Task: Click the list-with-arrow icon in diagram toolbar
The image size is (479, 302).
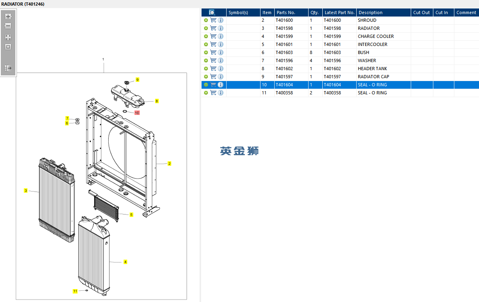Action: tap(8, 68)
